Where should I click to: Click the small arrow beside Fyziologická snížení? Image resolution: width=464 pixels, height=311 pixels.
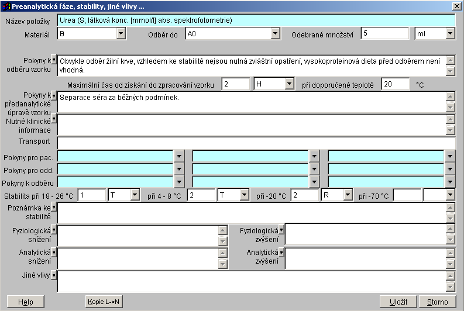click(54, 230)
